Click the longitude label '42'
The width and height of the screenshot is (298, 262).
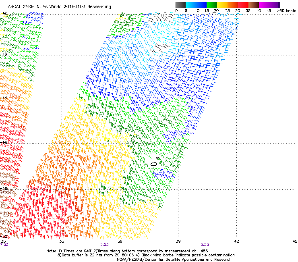coord(236,241)
